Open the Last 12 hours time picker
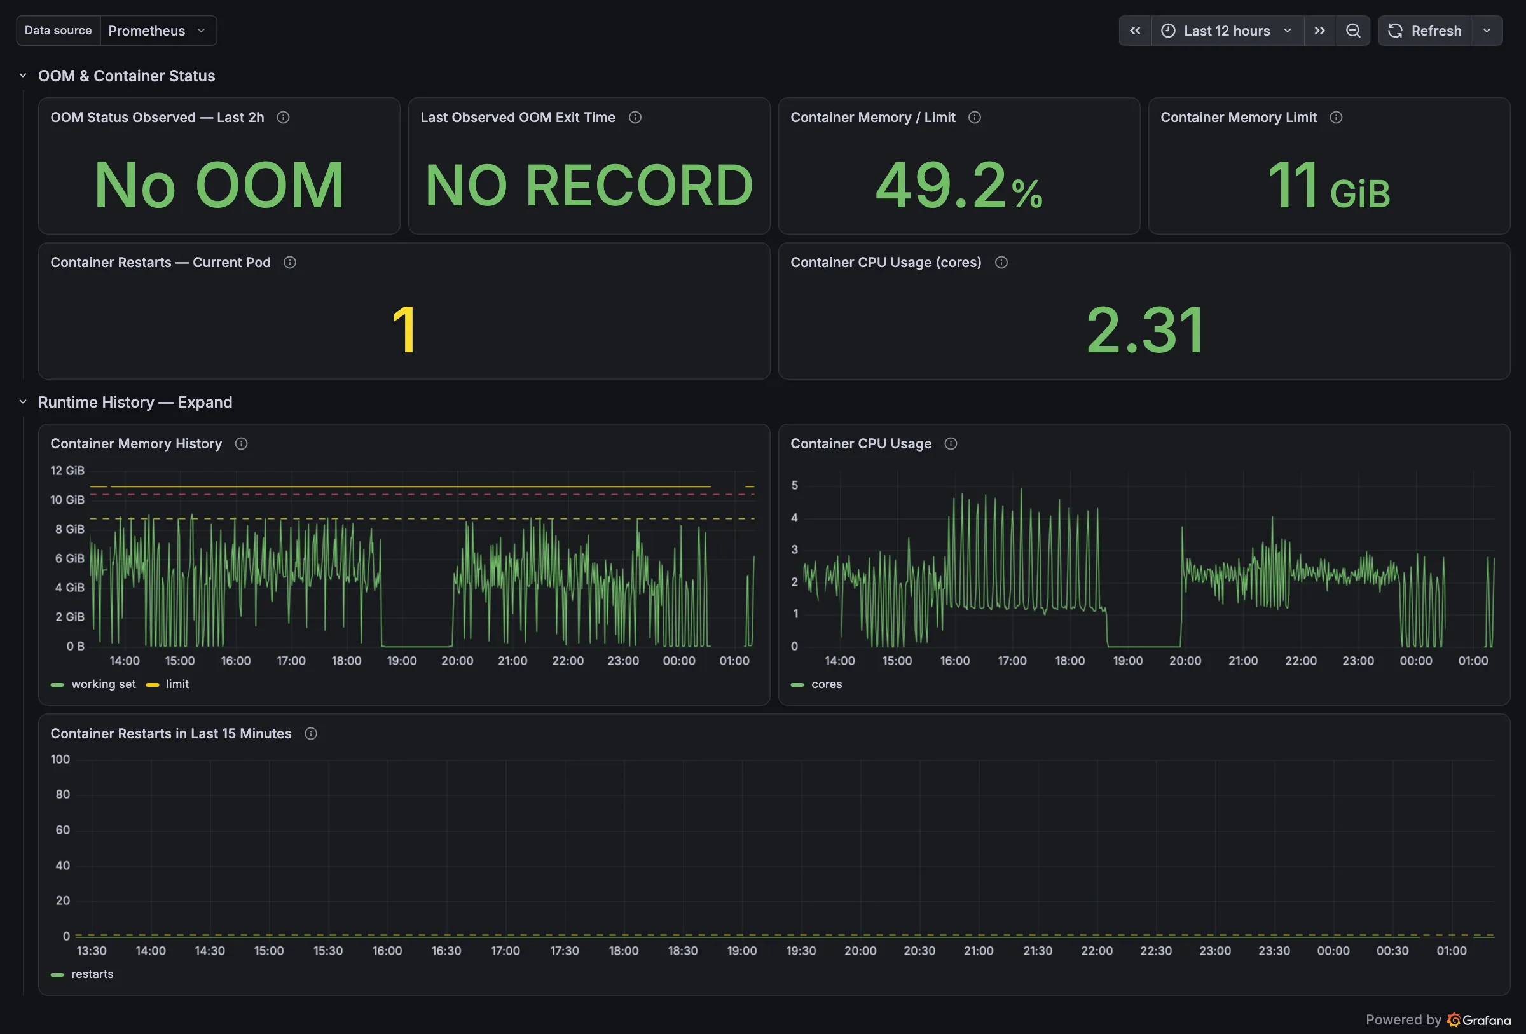The height and width of the screenshot is (1034, 1526). coord(1227,31)
